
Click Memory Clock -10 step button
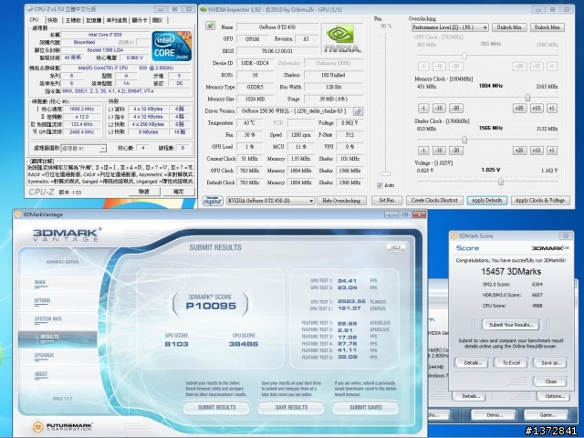[439, 108]
